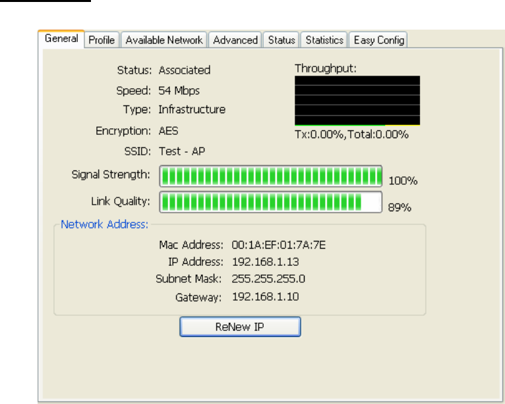Click the Encryption value AES

(168, 131)
